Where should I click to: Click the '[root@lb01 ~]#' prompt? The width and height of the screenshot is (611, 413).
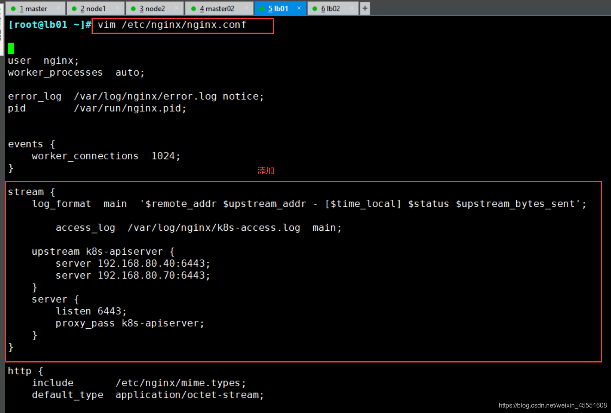[x=50, y=25]
